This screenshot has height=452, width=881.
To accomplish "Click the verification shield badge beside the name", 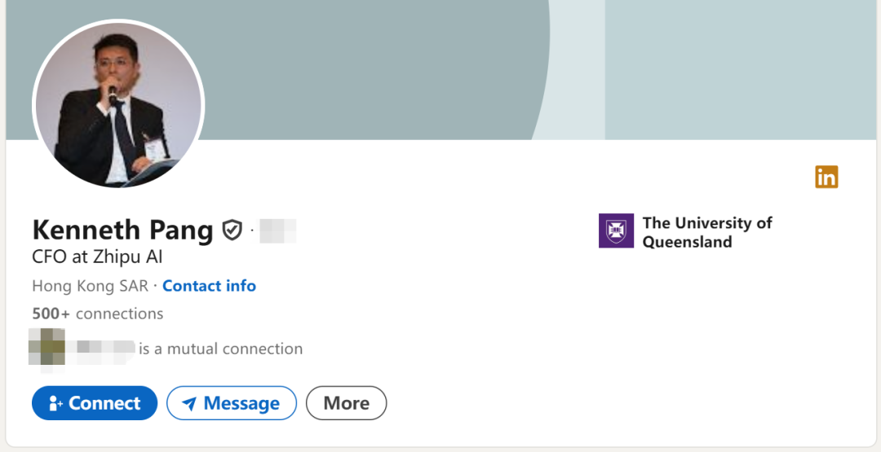I will click(232, 230).
